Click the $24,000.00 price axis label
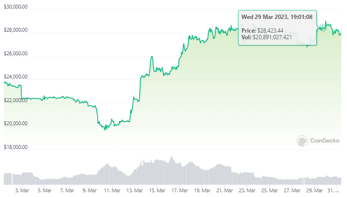This screenshot has width=347, height=197. pos(16,77)
